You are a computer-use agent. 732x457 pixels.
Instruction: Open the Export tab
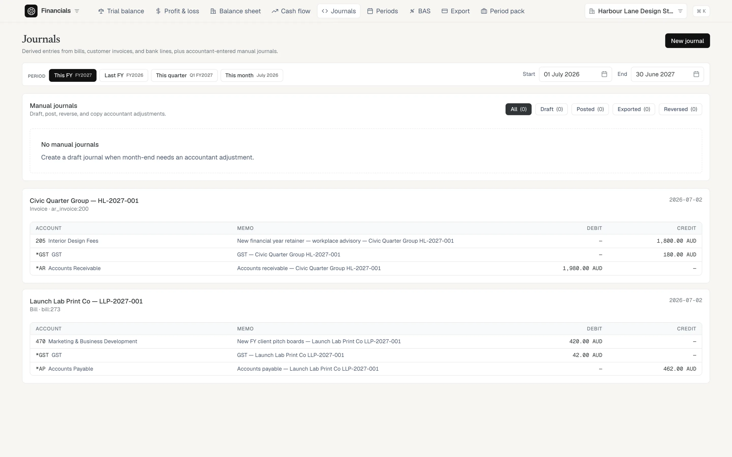point(455,11)
